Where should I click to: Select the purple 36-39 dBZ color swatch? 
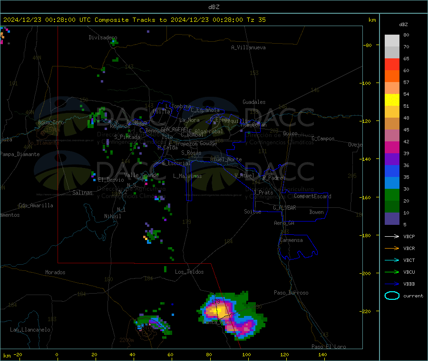pyautogui.click(x=392, y=159)
